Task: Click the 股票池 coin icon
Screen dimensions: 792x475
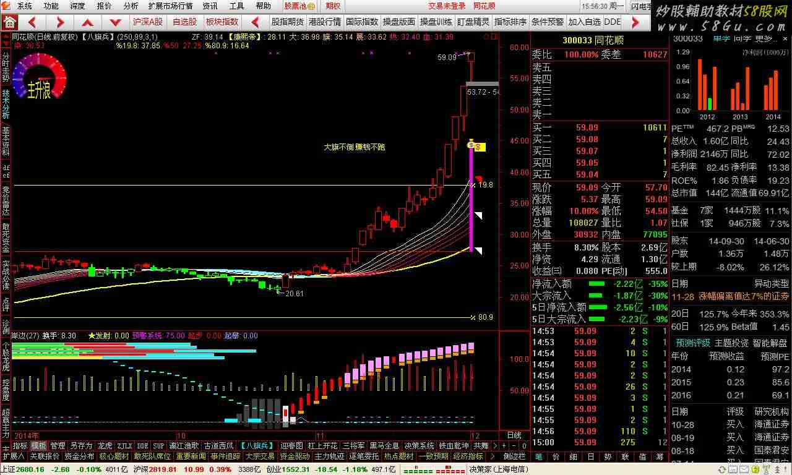Action: pyautogui.click(x=311, y=6)
